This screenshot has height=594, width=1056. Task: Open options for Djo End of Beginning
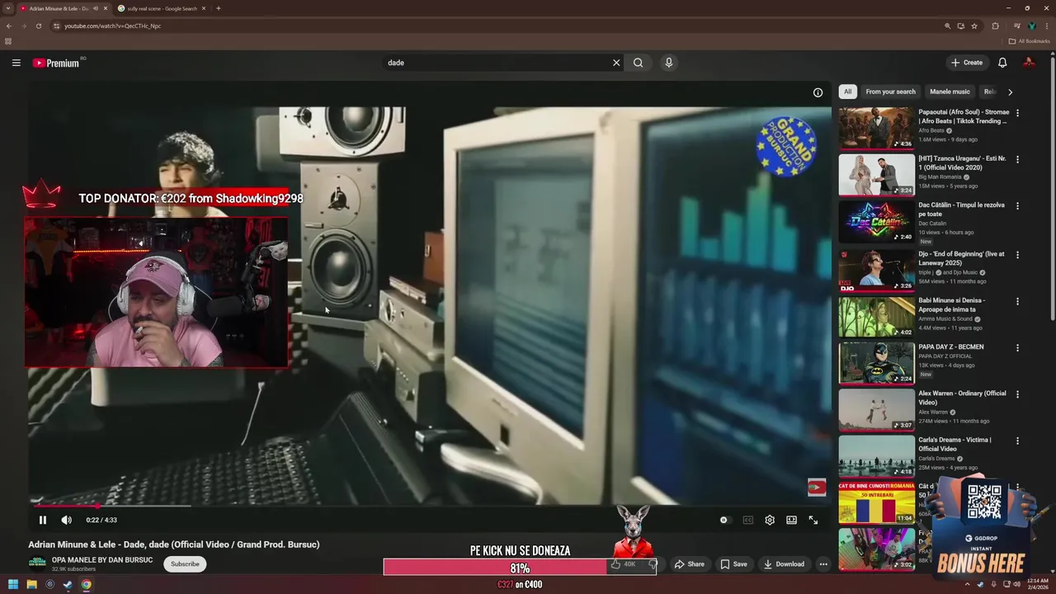point(1017,255)
